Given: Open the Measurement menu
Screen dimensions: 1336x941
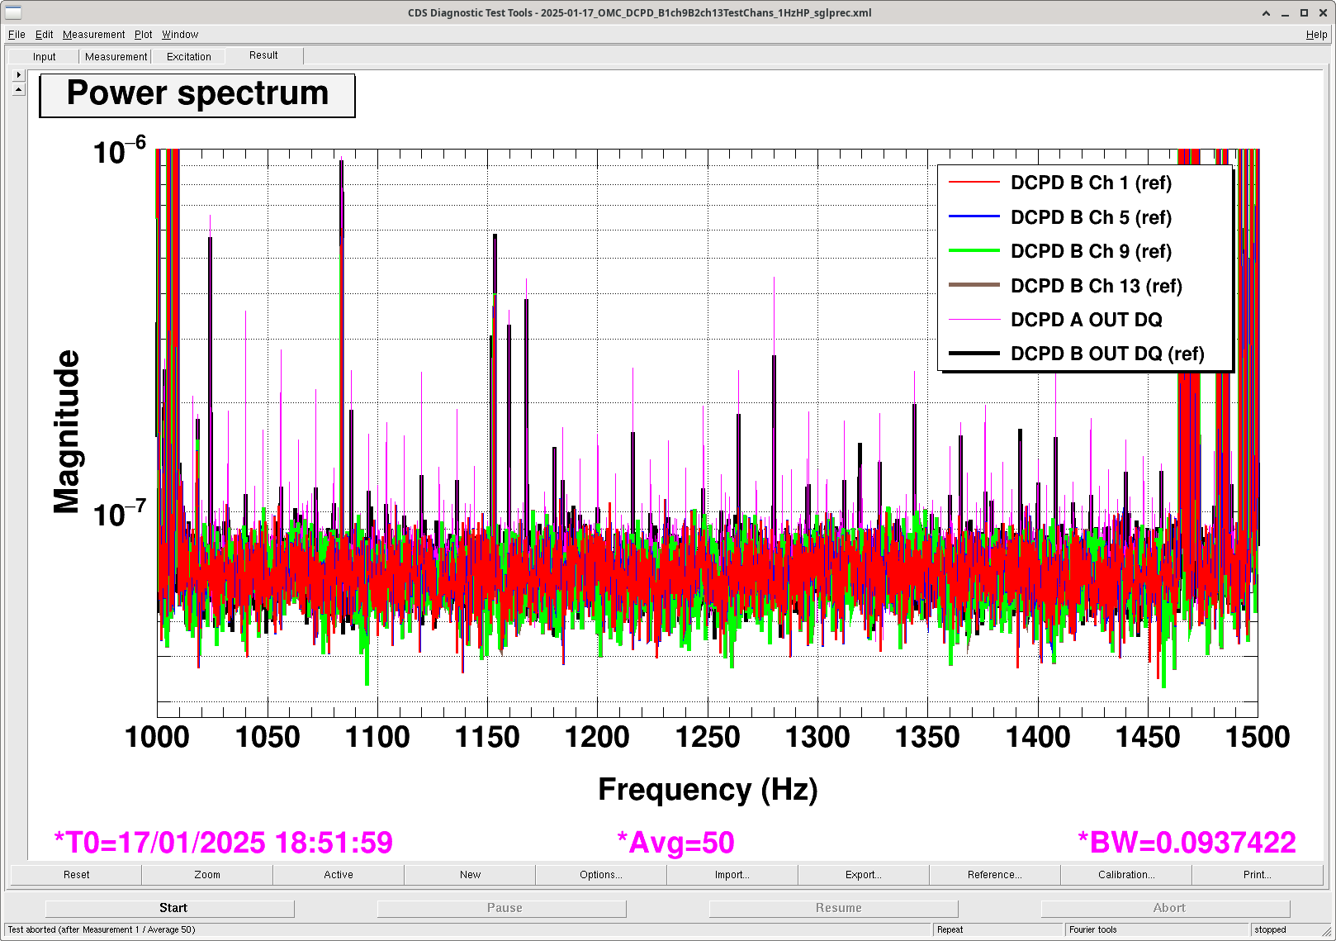Looking at the screenshot, I should click(93, 35).
